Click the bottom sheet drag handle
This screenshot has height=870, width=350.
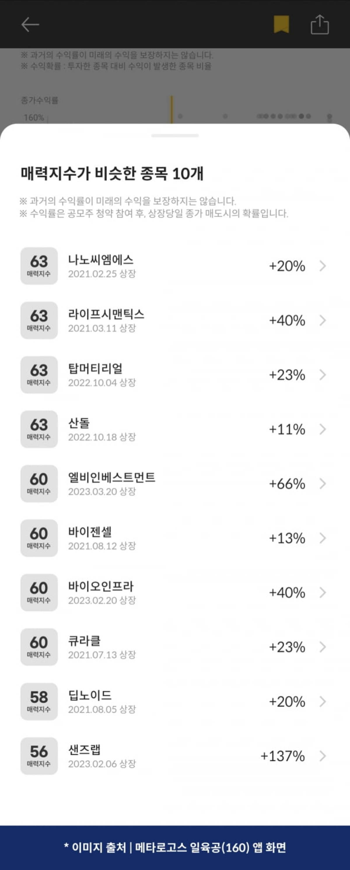pyautogui.click(x=175, y=136)
